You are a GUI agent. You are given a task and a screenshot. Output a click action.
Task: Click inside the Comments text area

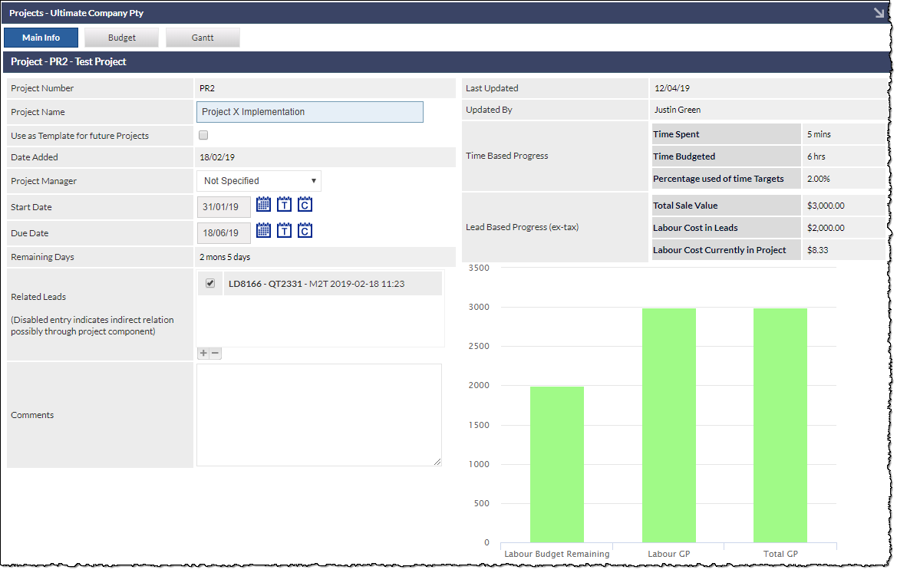tap(319, 415)
